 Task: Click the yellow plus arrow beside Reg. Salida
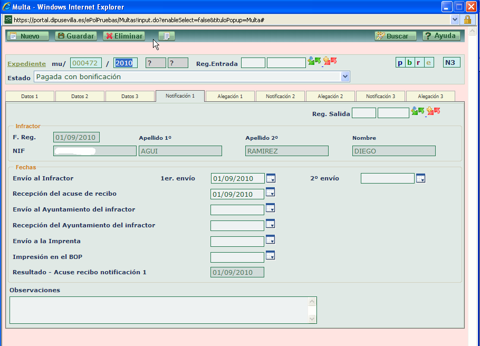(429, 110)
